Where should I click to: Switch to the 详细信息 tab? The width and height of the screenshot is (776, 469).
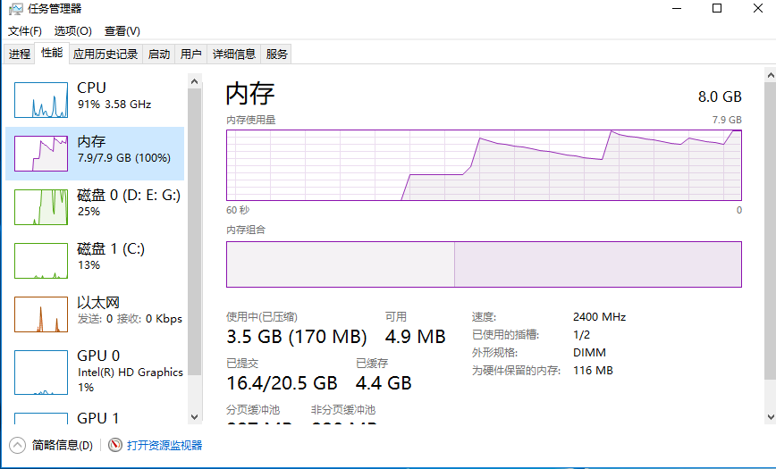[233, 54]
